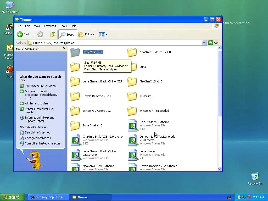268x201 pixels.
Task: Click the scrollbar down arrow in file list
Action: [220, 169]
